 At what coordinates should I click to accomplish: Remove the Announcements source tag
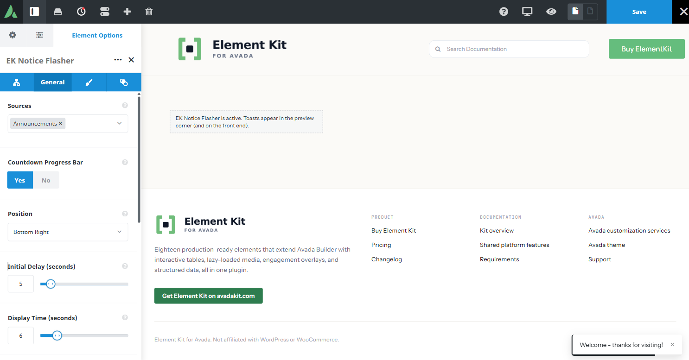[x=60, y=123]
